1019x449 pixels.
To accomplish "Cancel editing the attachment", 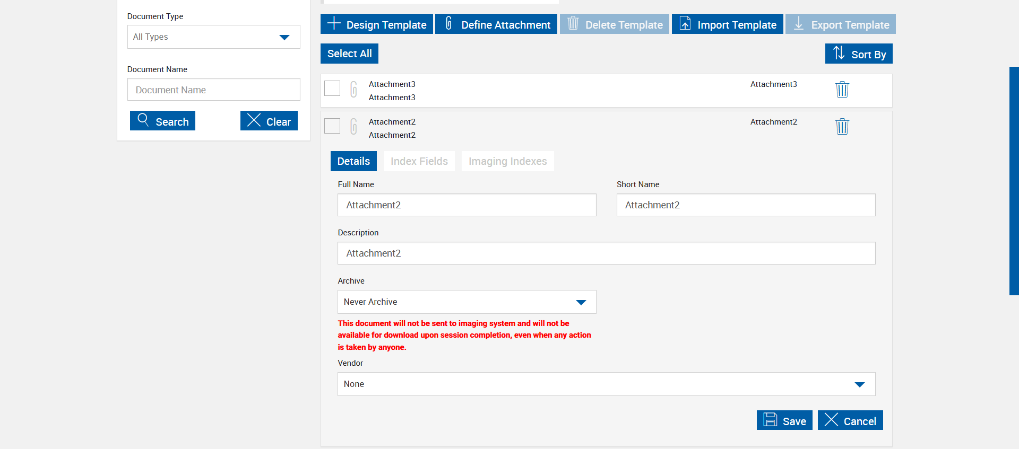I will click(850, 421).
